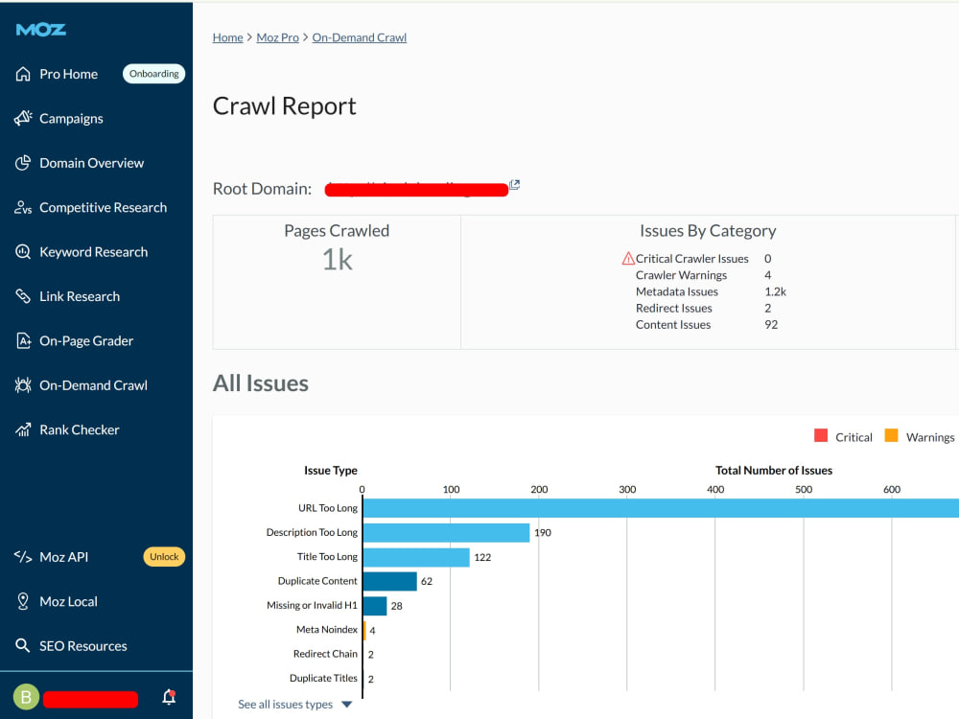The width and height of the screenshot is (959, 719).
Task: Open SEO Resources
Action: (83, 646)
